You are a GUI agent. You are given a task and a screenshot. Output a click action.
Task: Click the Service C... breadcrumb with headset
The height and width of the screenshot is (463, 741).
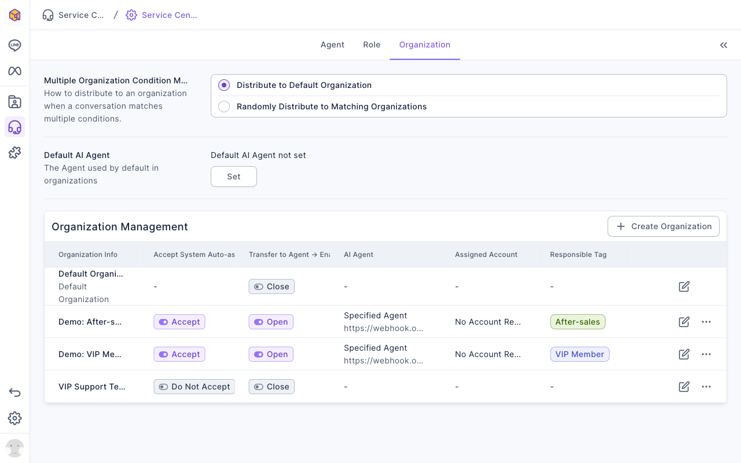click(x=74, y=15)
